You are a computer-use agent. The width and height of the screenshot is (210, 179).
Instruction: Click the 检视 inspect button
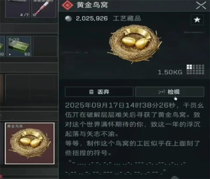click(170, 92)
